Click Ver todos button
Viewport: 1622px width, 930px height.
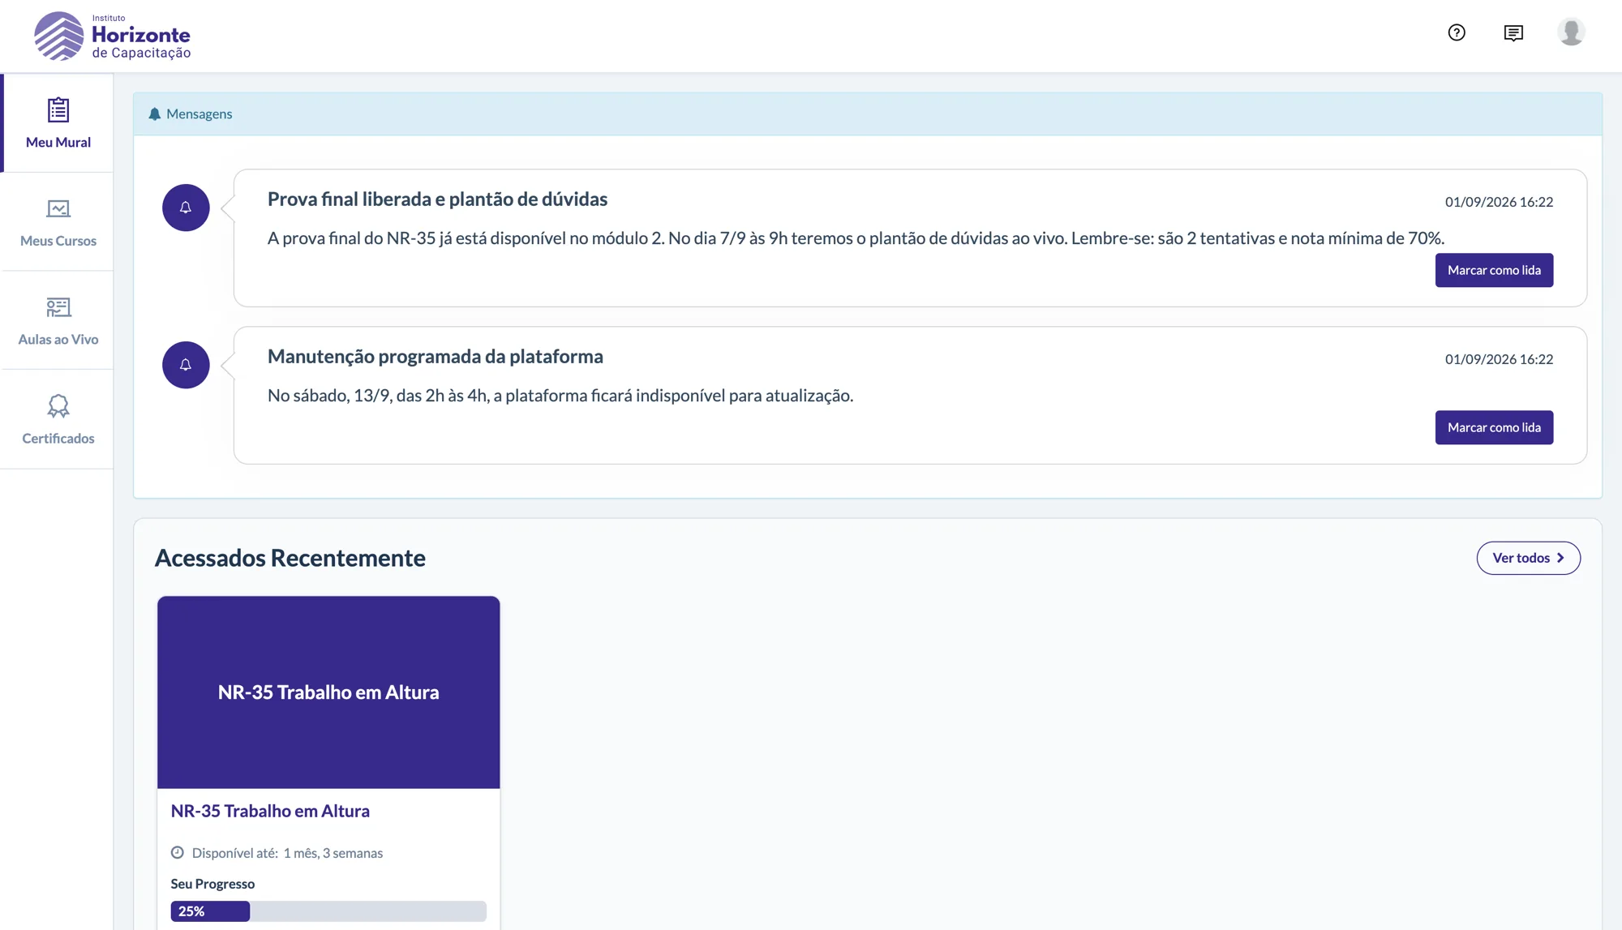(1528, 558)
